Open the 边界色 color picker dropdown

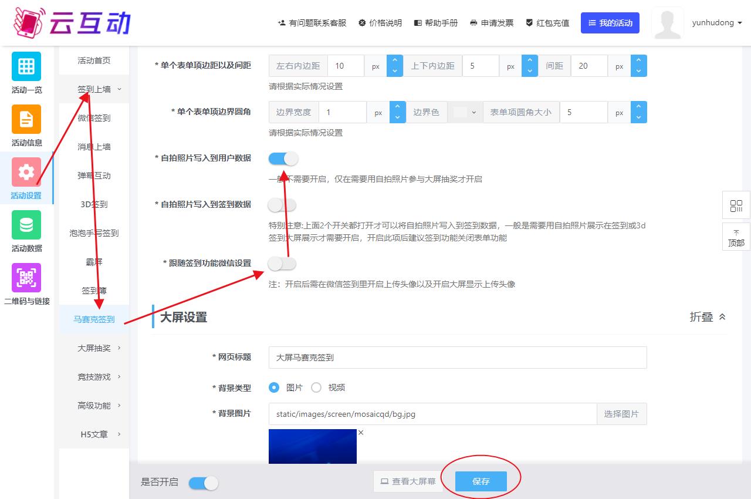click(x=465, y=112)
